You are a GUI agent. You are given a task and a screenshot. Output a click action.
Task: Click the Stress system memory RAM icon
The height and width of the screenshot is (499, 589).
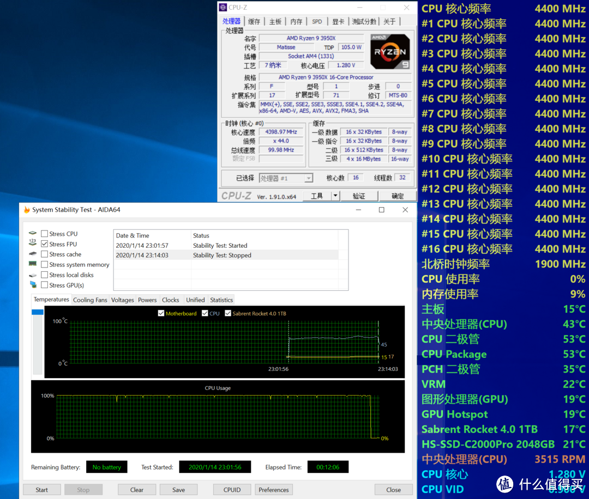tap(33, 264)
